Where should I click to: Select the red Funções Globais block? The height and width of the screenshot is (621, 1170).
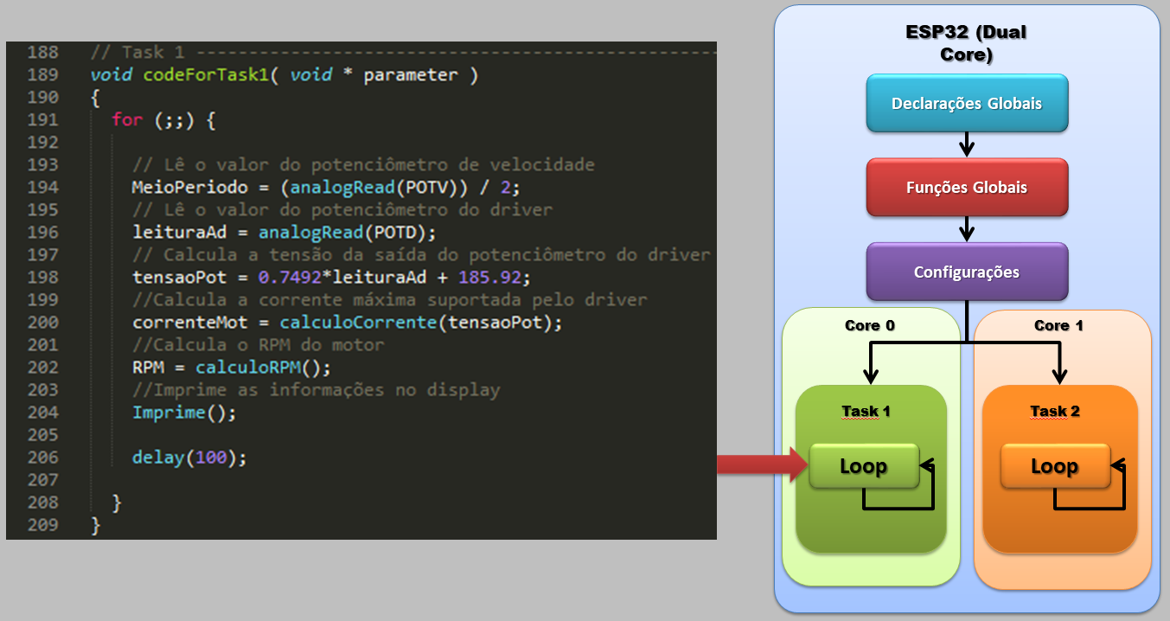[967, 188]
